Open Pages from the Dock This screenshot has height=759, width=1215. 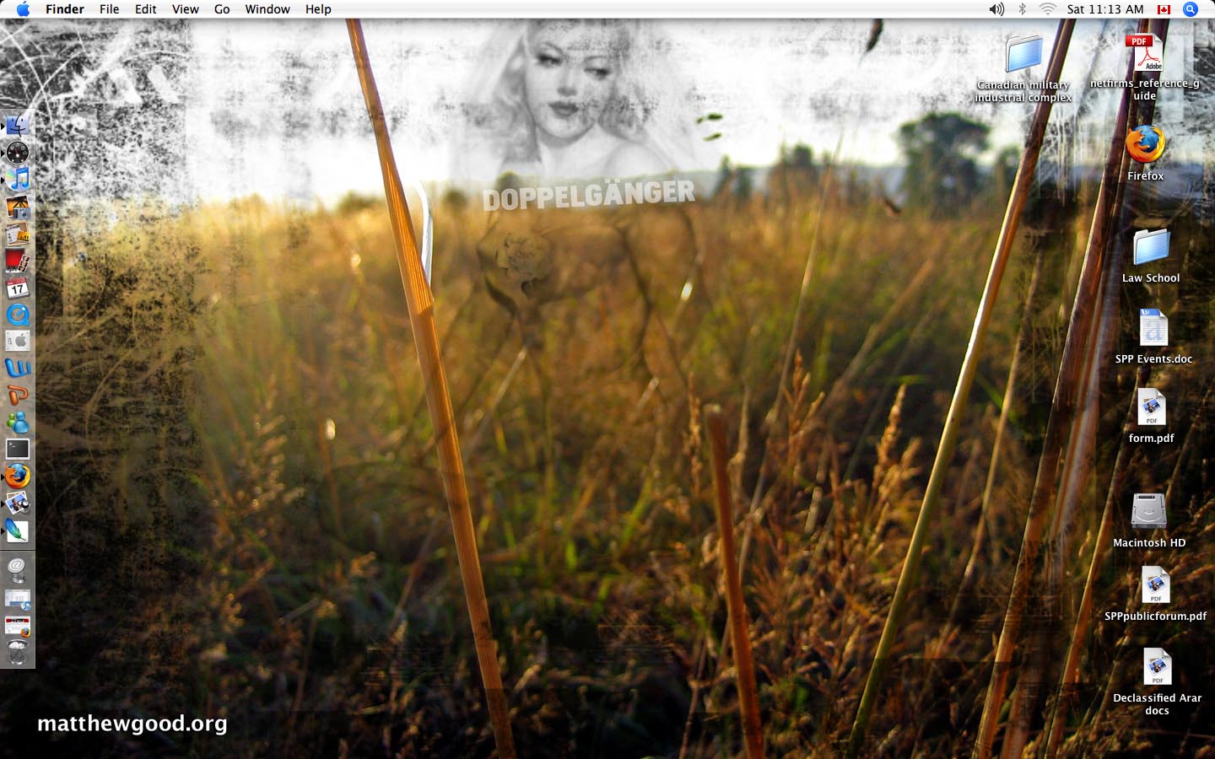(18, 234)
